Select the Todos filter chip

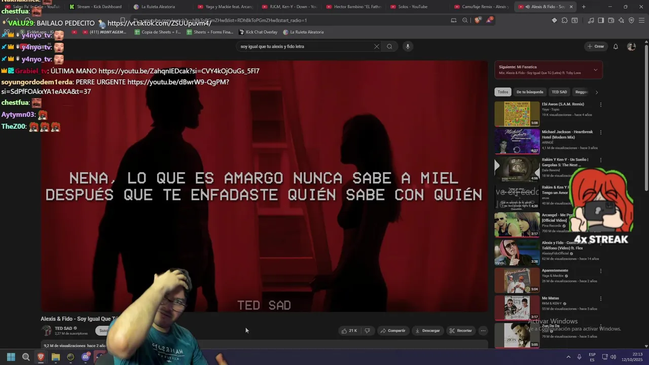point(502,92)
